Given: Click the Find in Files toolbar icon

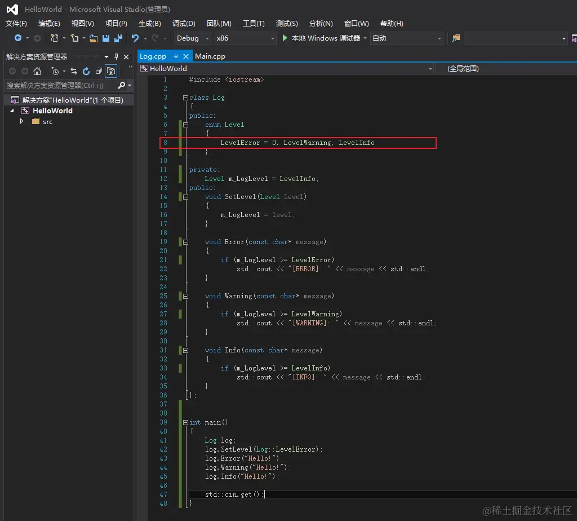Looking at the screenshot, I should pos(456,38).
